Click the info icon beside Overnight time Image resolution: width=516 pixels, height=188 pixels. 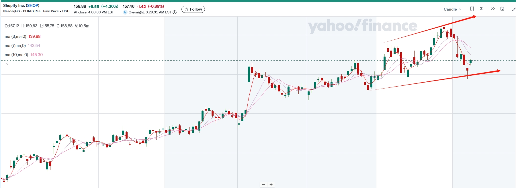tap(175, 12)
